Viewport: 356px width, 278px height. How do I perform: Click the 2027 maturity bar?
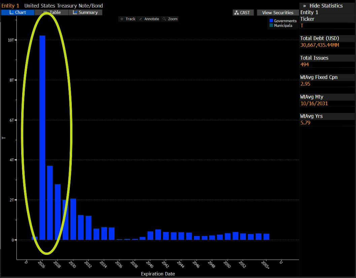pyautogui.click(x=50, y=202)
